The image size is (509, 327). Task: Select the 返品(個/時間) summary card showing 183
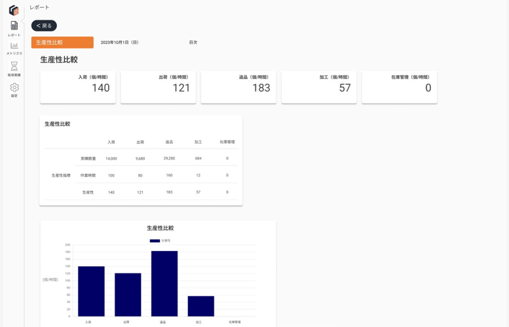(238, 88)
